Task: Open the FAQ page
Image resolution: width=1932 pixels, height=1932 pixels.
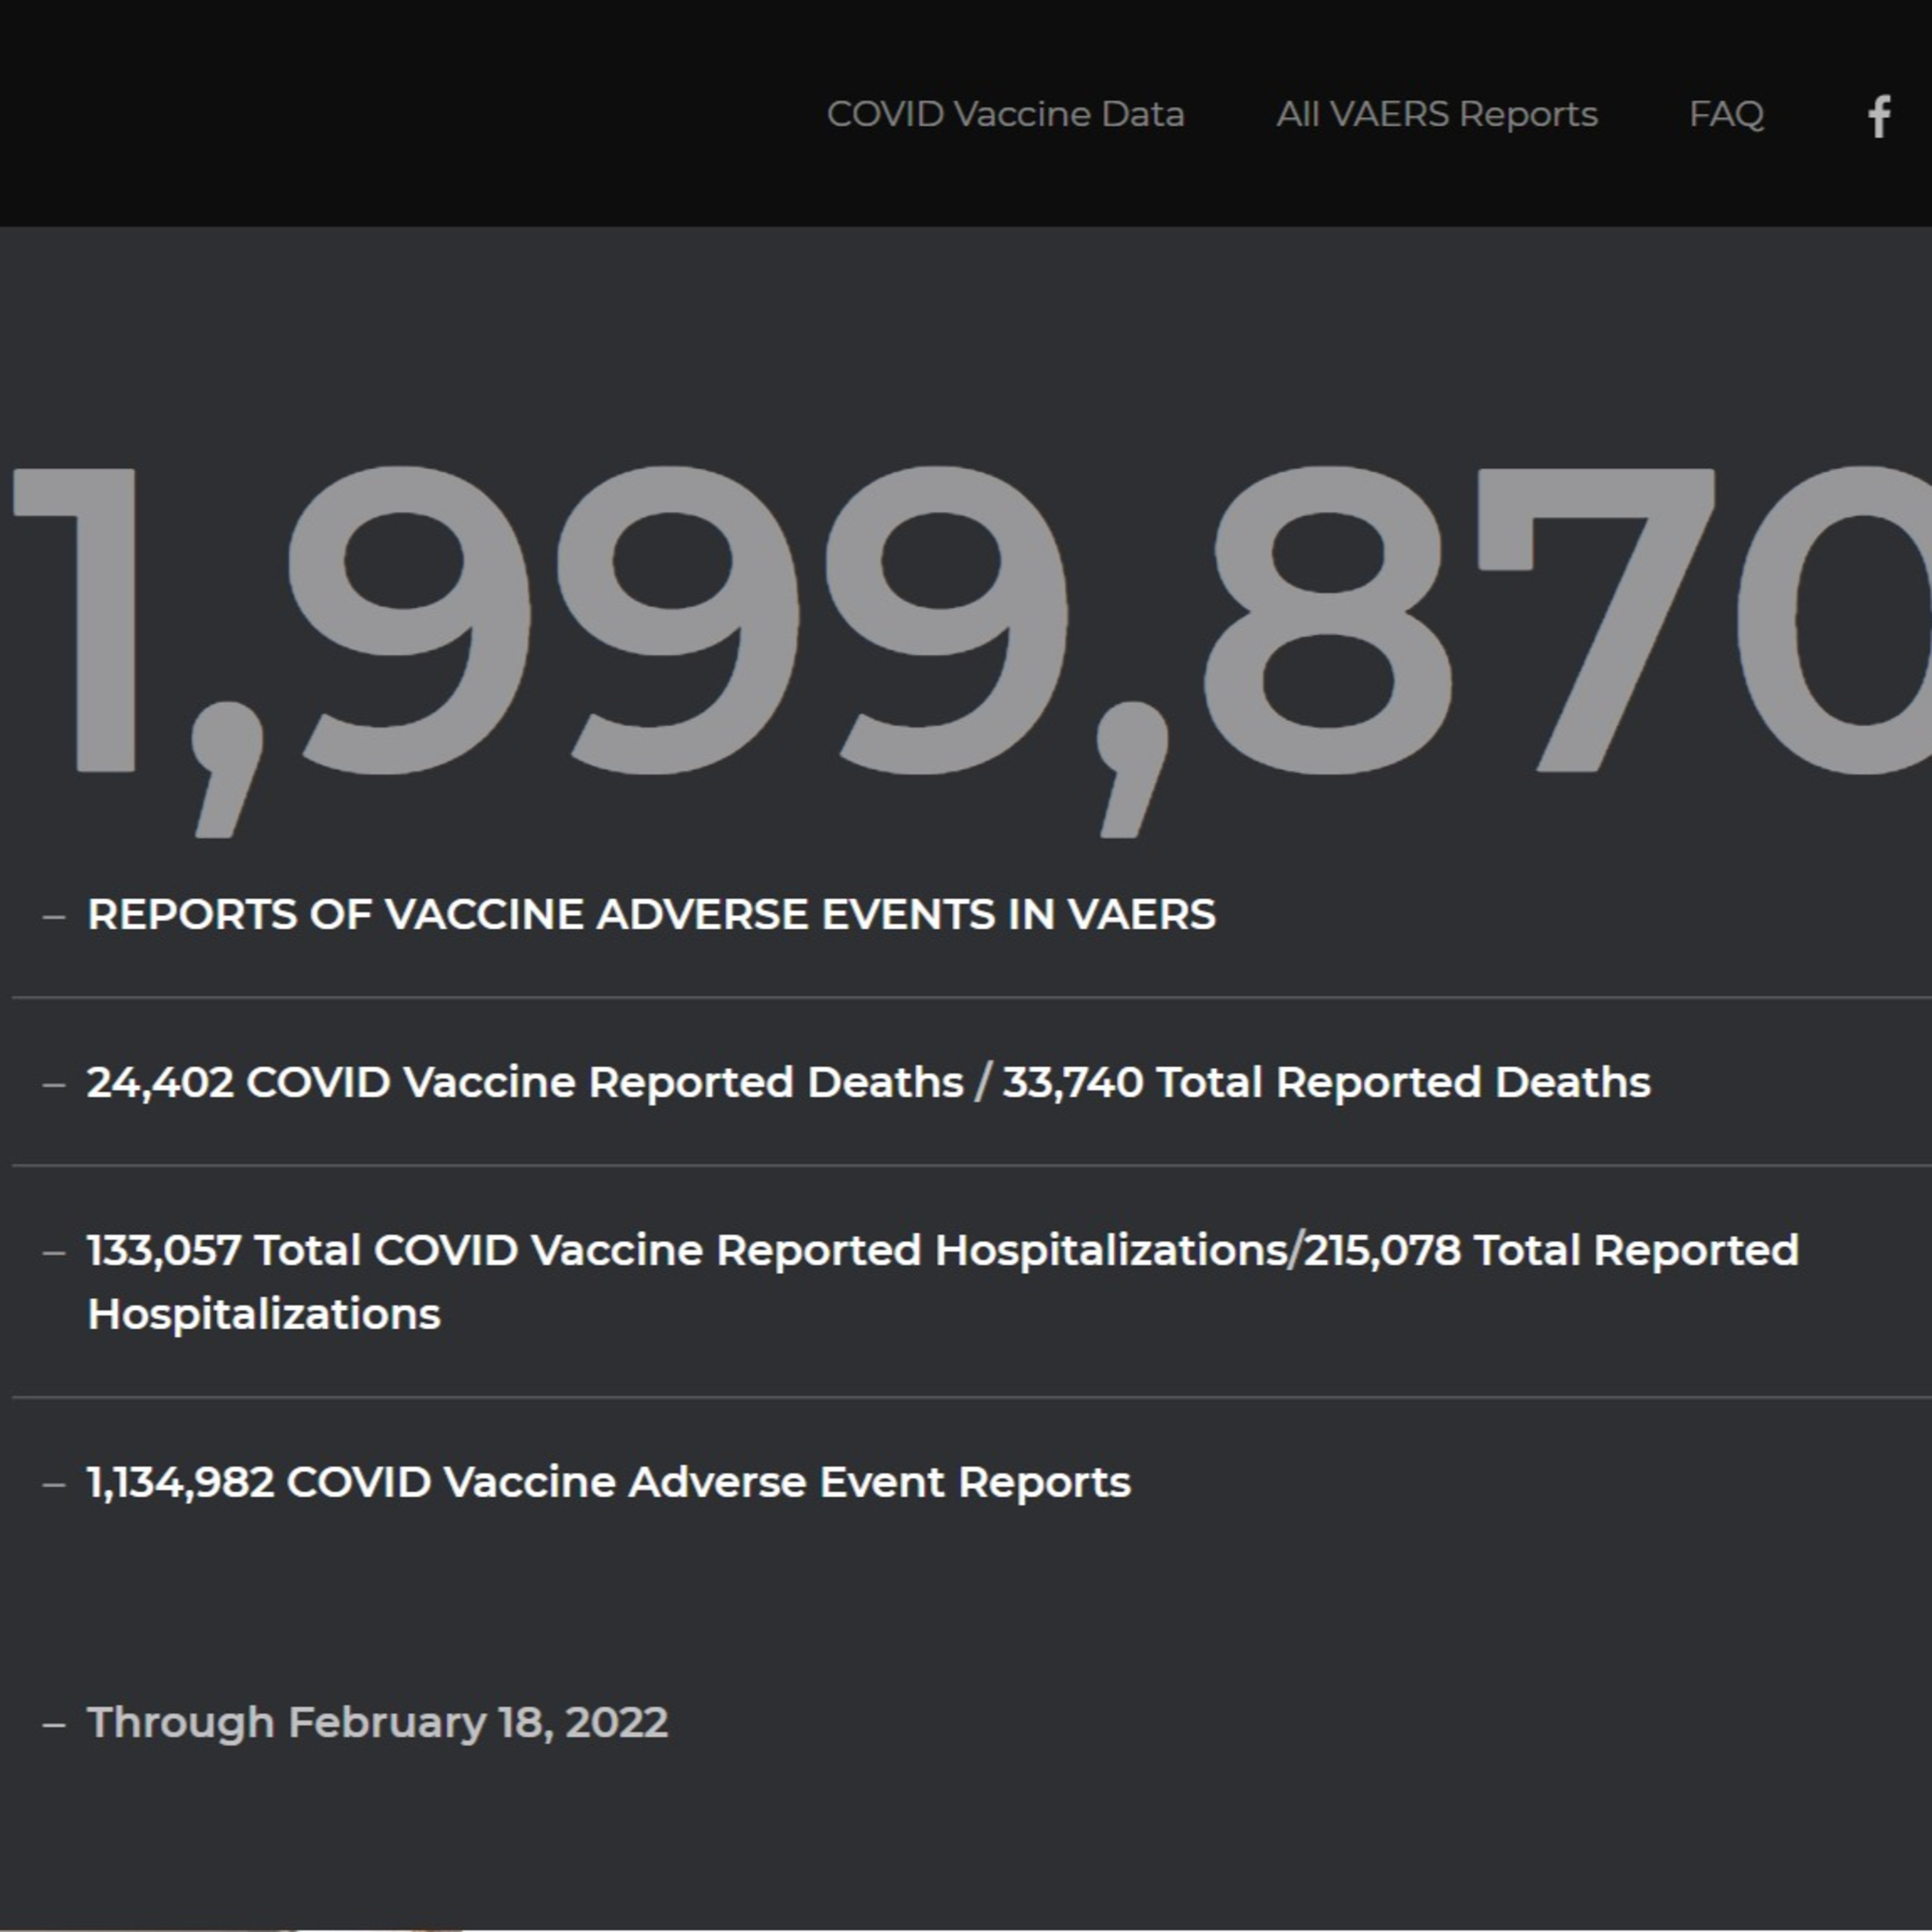Action: pos(1726,114)
